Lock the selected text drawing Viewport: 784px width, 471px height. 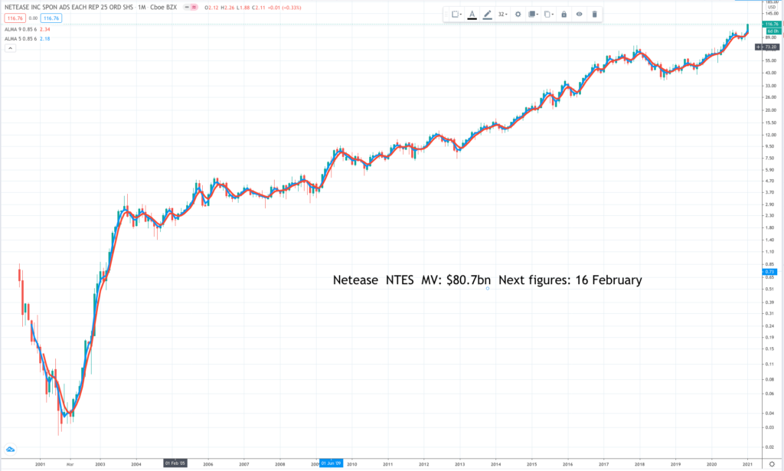click(564, 15)
